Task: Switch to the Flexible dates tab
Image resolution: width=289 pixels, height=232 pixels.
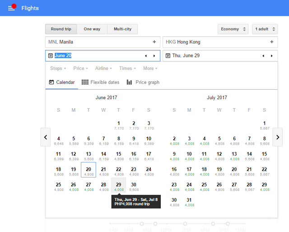Action: click(100, 82)
